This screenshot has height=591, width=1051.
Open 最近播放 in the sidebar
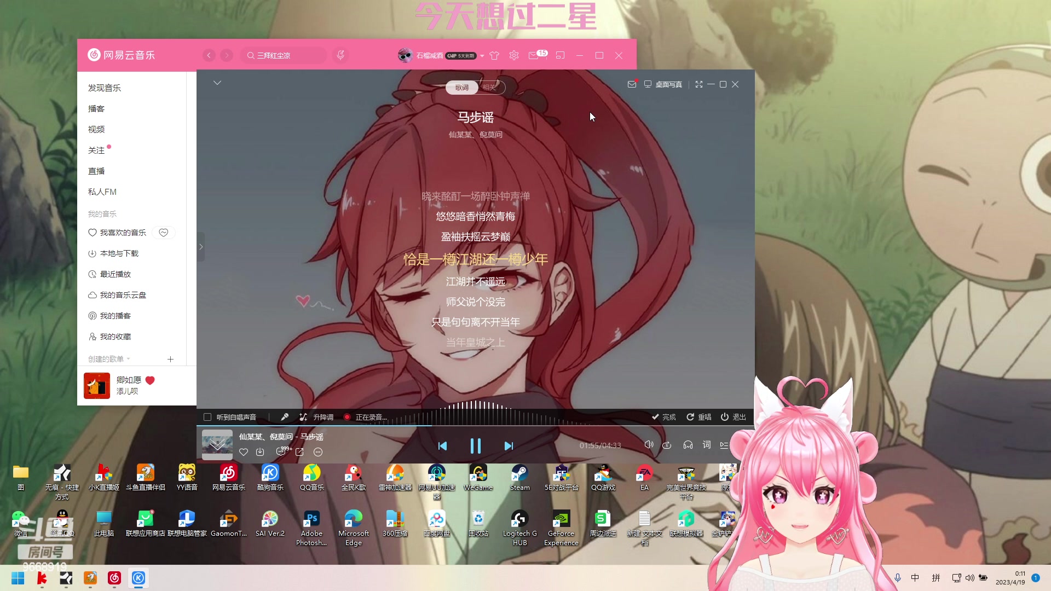tap(109, 274)
